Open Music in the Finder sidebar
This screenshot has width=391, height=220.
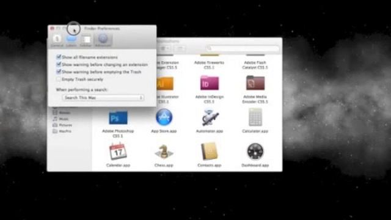pos(60,119)
